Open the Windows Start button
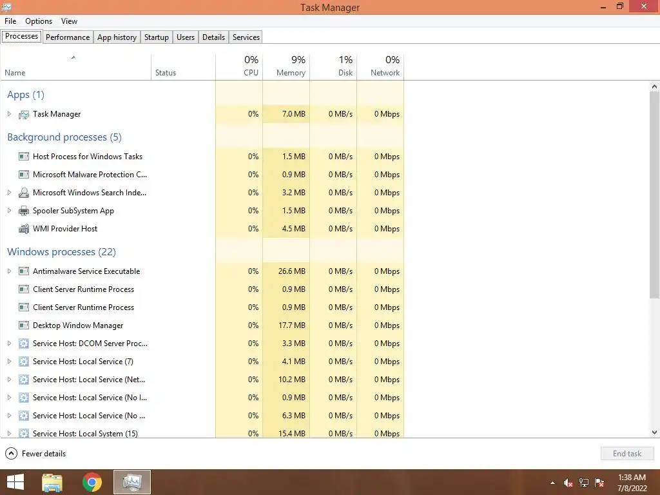The width and height of the screenshot is (660, 495). [15, 482]
